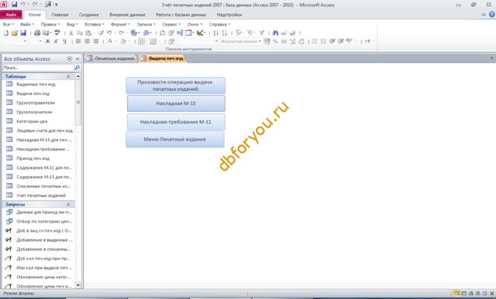
Task: Click the bulleted list icon
Action: [315, 41]
